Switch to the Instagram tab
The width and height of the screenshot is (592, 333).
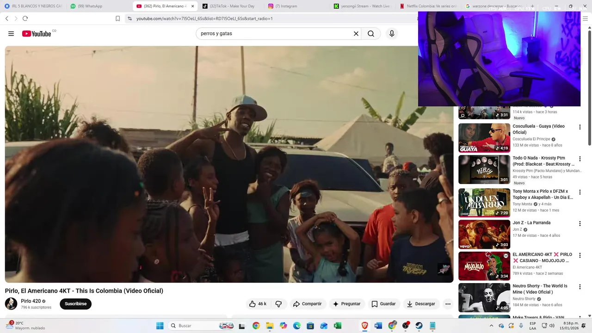coord(296,6)
